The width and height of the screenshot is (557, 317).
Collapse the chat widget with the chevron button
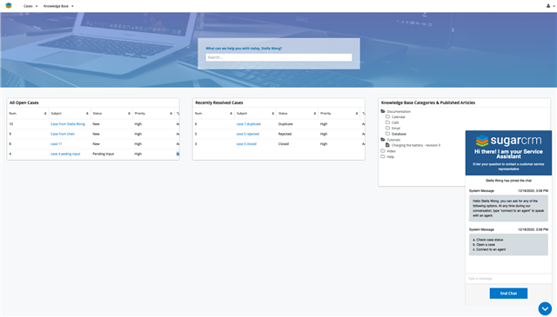pyautogui.click(x=545, y=308)
